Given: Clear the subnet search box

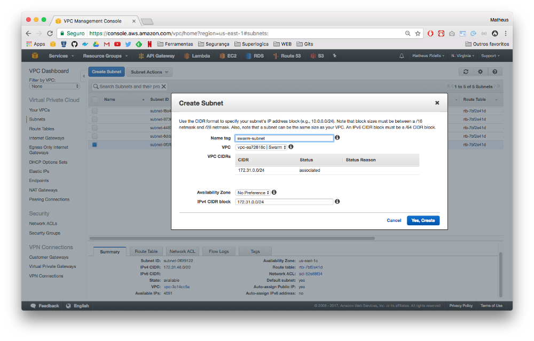Looking at the screenshot, I should tap(164, 86).
